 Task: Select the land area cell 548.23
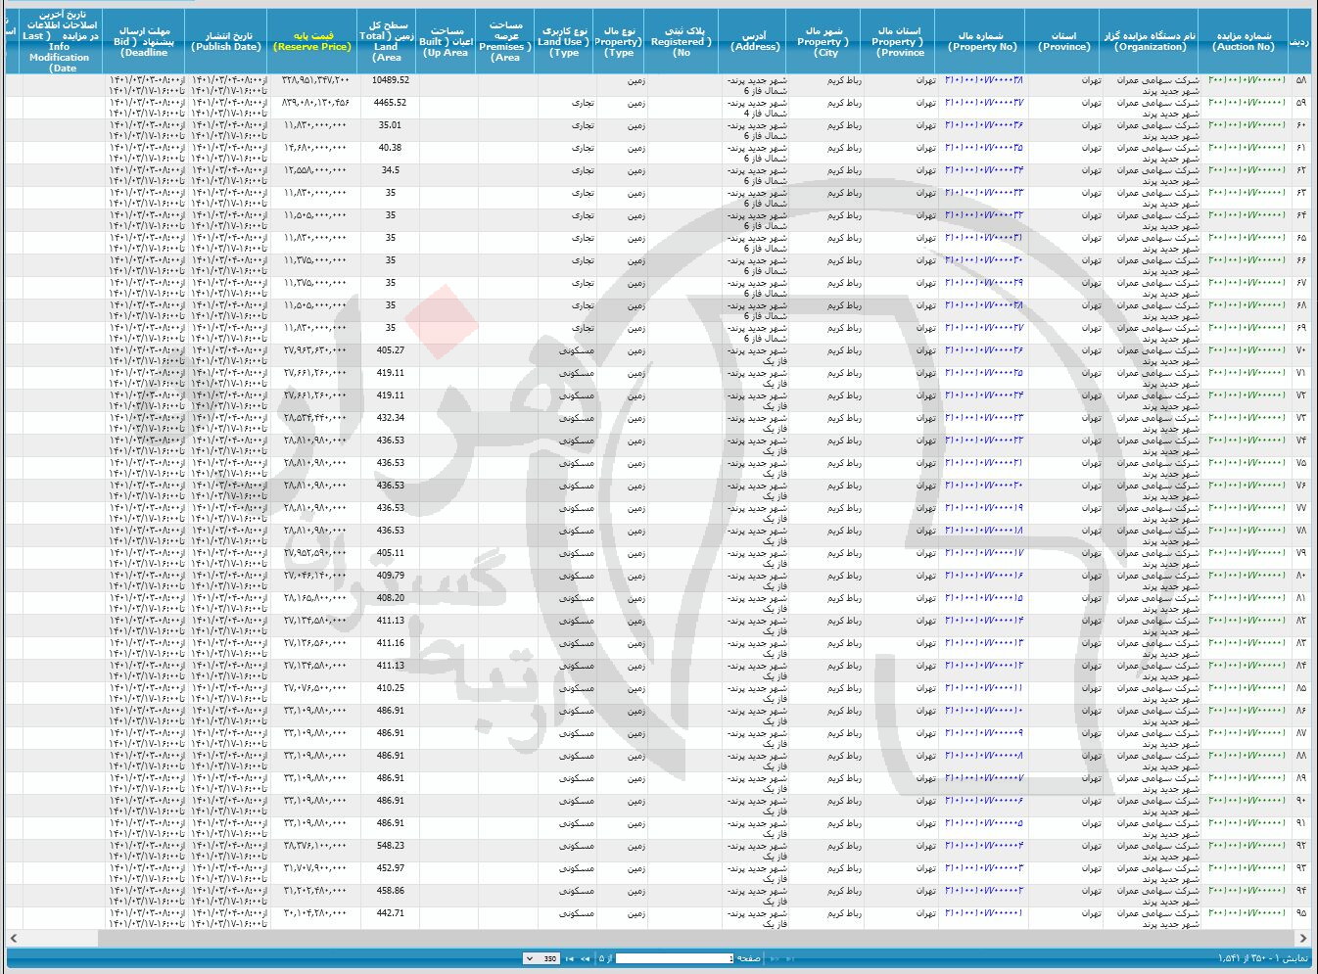point(390,846)
